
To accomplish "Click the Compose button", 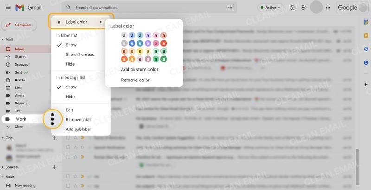I will (19, 25).
